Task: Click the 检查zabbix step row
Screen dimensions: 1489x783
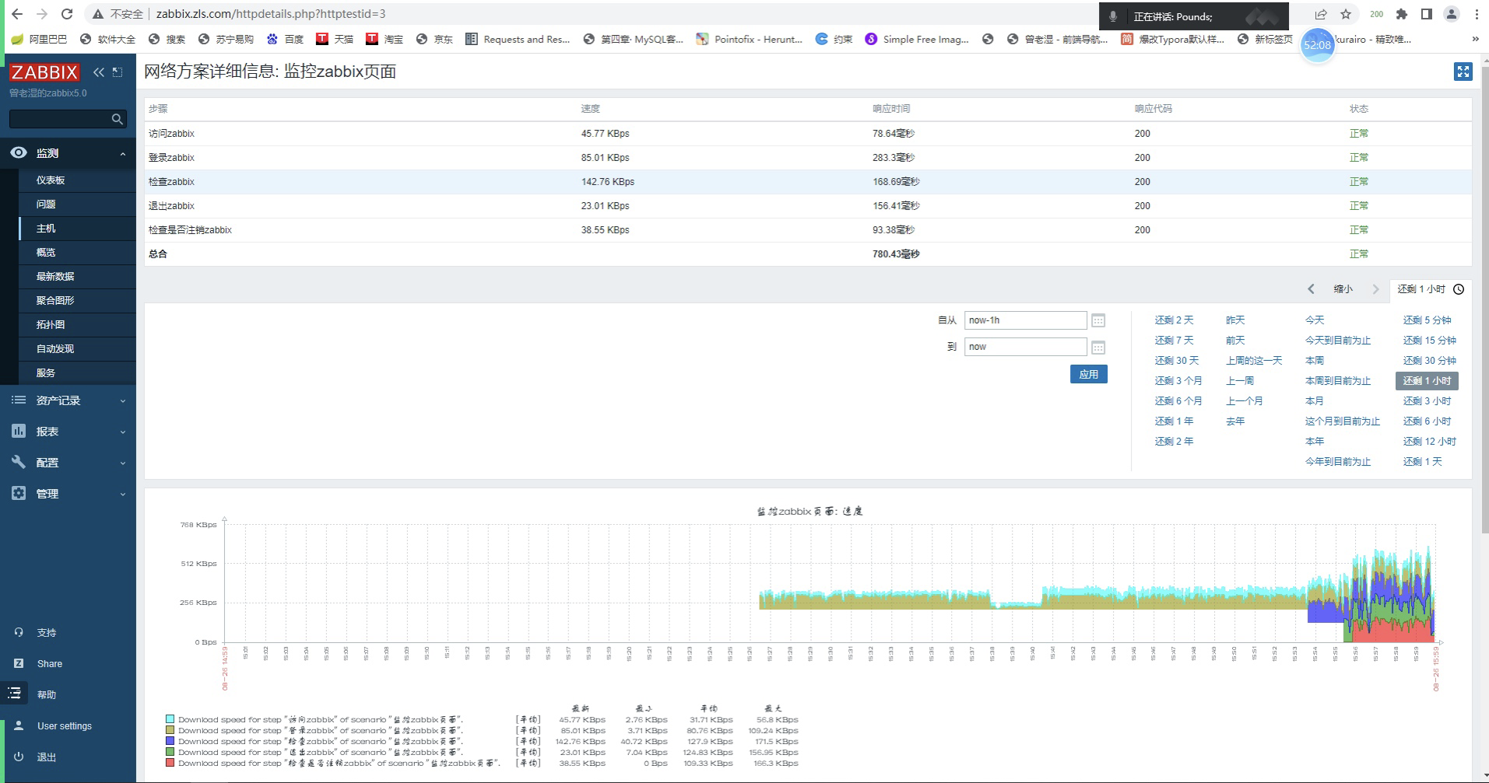Action: (807, 182)
